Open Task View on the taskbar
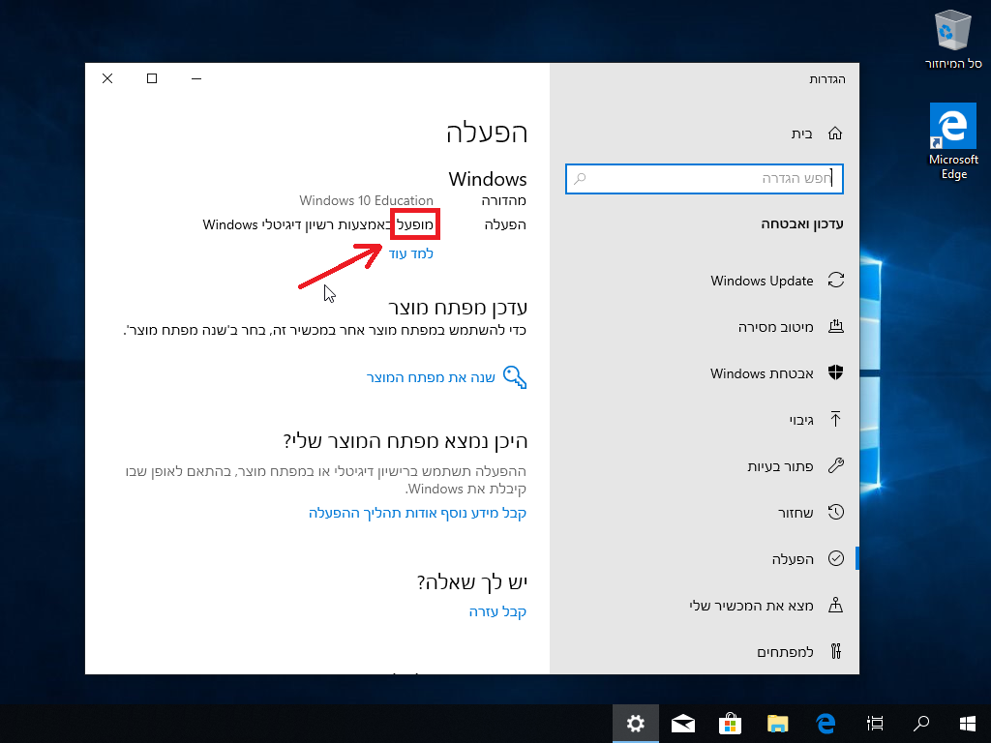991x743 pixels. (x=875, y=724)
